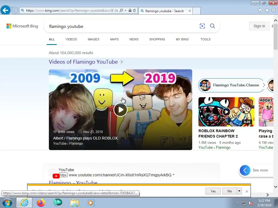Show hidden tray icons arrow
Screen dimensions: 278x208
(237, 203)
